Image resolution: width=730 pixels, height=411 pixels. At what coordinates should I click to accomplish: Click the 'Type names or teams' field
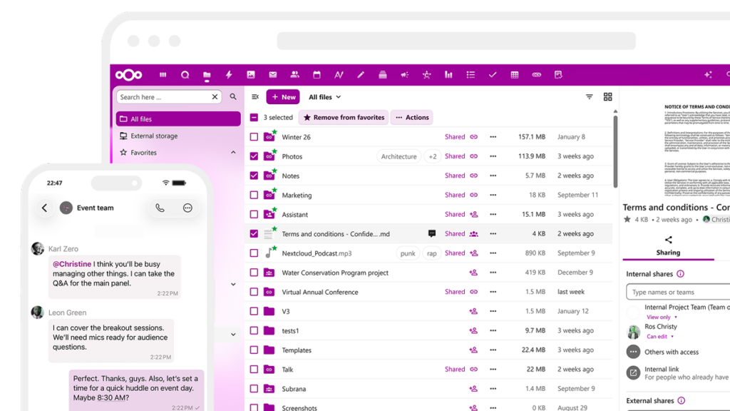[x=677, y=292]
